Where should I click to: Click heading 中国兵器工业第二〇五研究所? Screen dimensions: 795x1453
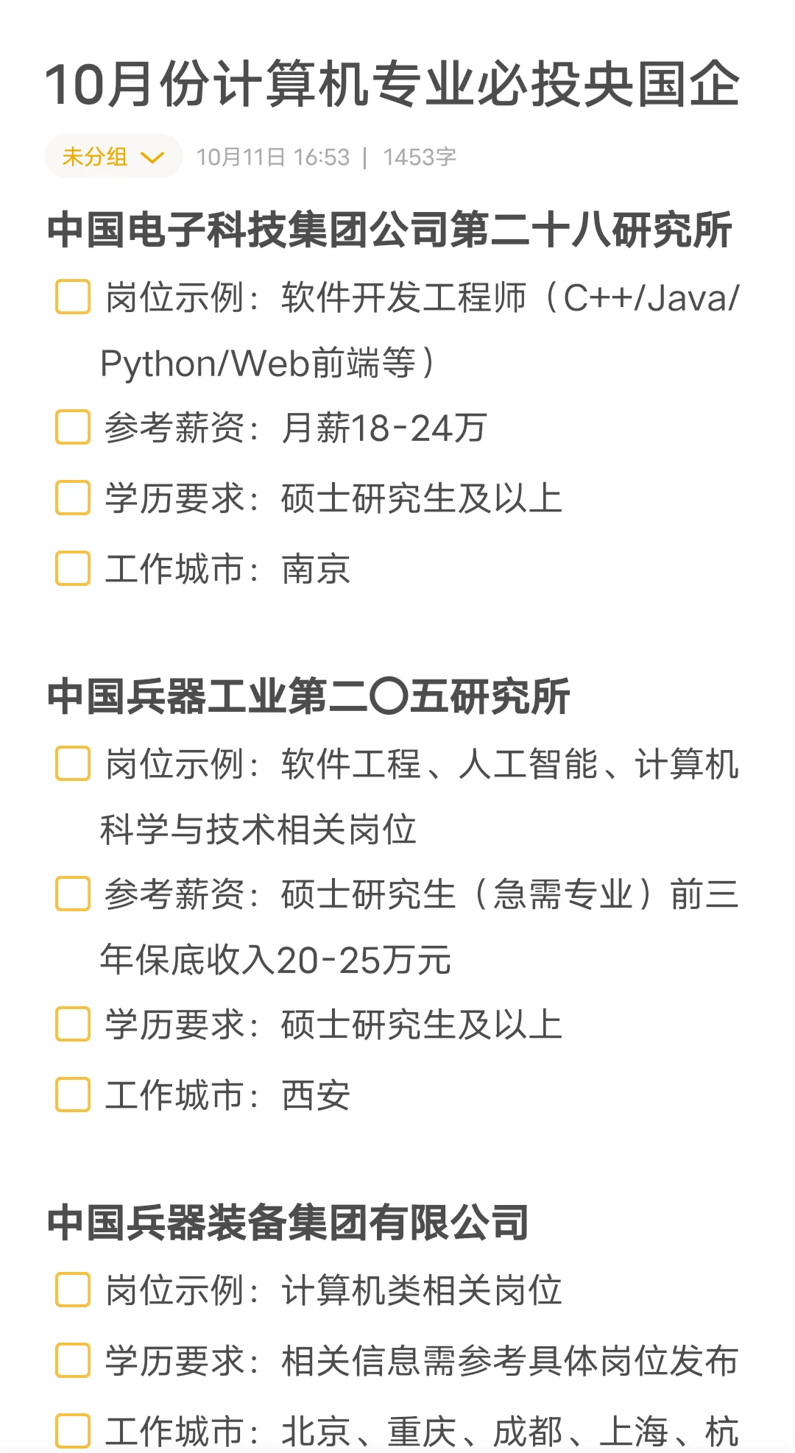click(308, 696)
